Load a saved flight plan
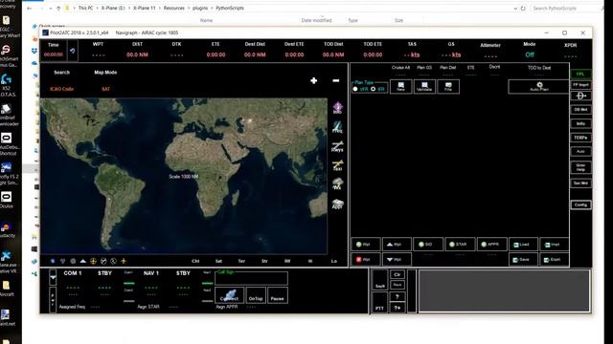Image resolution: width=613 pixels, height=344 pixels. pos(523,245)
